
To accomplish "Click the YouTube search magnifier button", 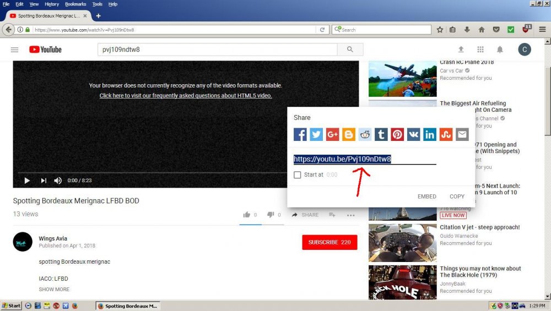I will (350, 50).
